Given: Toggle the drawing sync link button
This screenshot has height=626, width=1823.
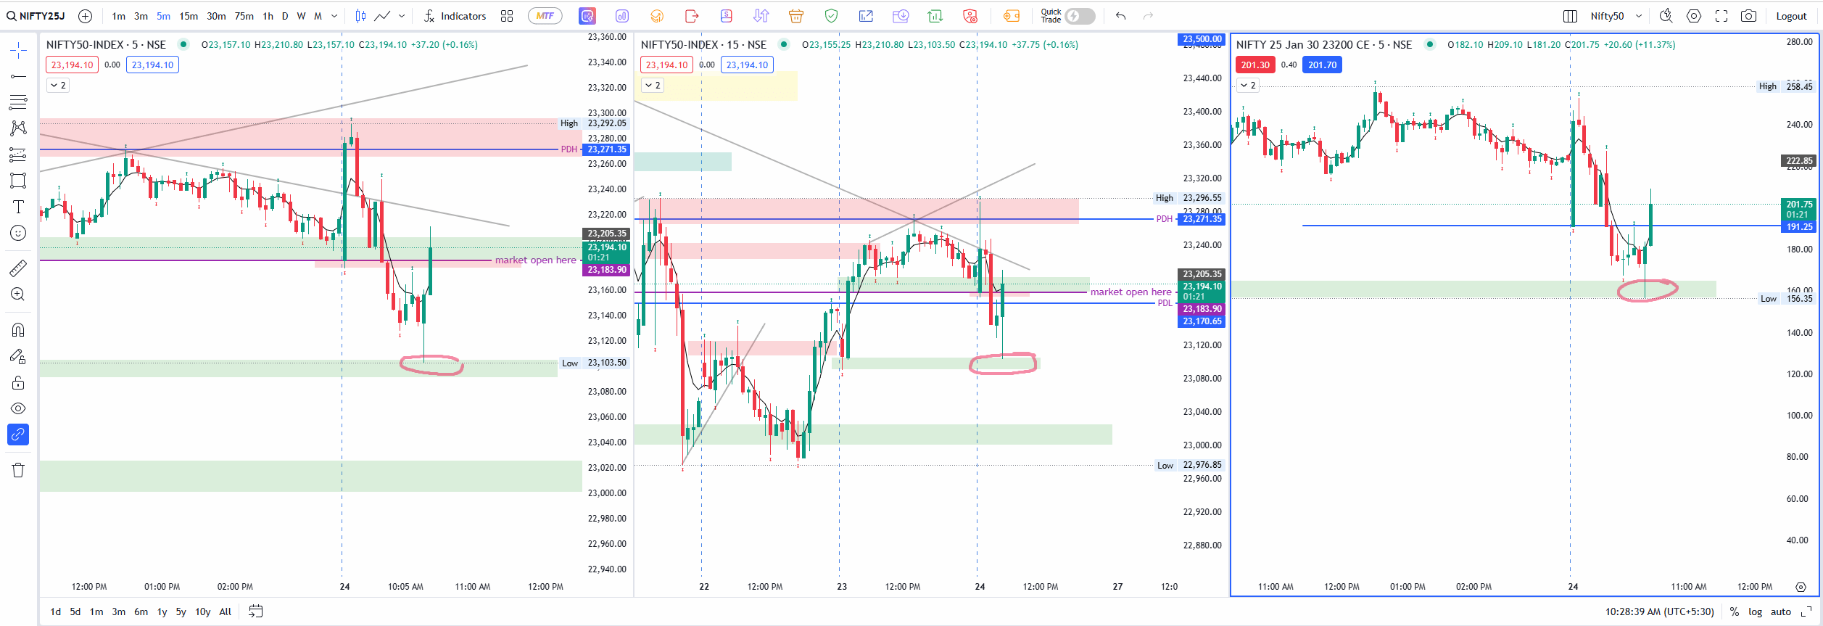Looking at the screenshot, I should point(18,435).
